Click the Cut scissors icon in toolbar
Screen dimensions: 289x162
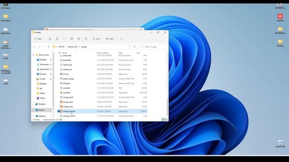point(50,39)
